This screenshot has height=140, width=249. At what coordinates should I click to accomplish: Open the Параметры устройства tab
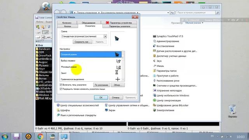click(x=119, y=23)
